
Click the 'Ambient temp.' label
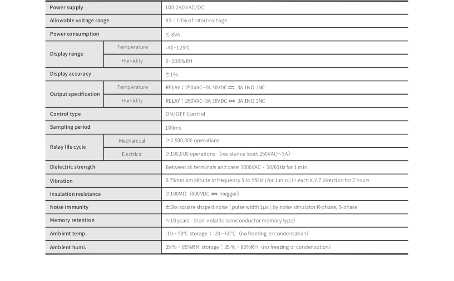click(68, 233)
